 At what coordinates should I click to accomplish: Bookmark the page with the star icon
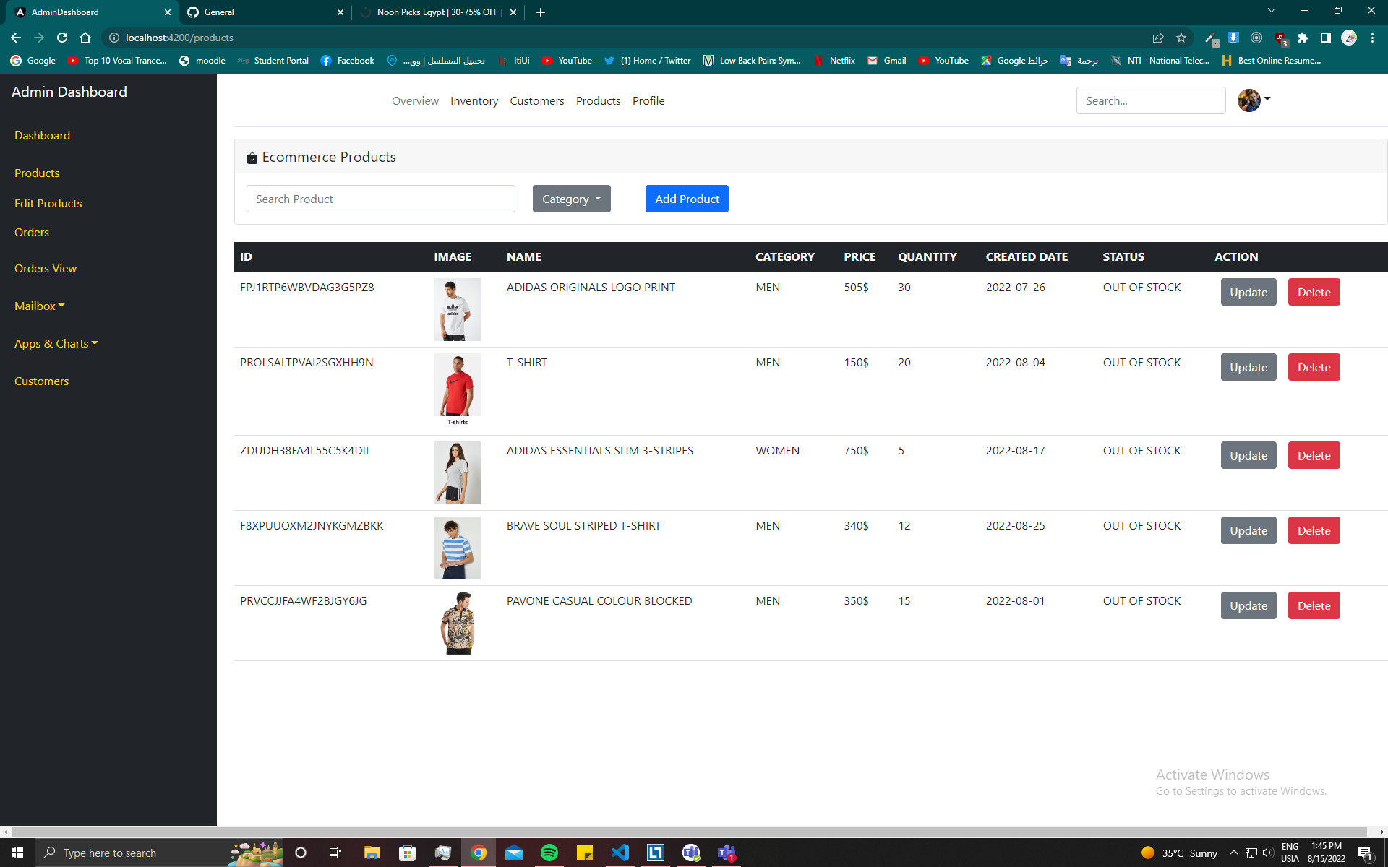click(x=1182, y=38)
